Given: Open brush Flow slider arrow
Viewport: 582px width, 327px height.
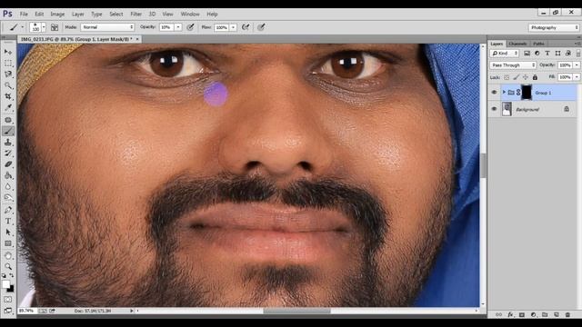Looking at the screenshot, I should 233,27.
